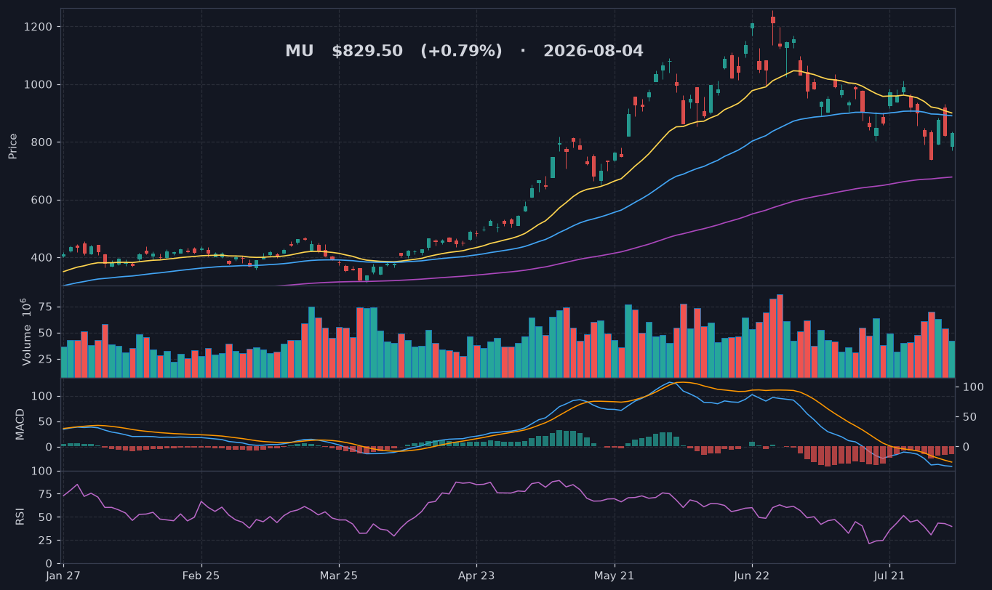Select the Feb 25 date label

(x=201, y=576)
